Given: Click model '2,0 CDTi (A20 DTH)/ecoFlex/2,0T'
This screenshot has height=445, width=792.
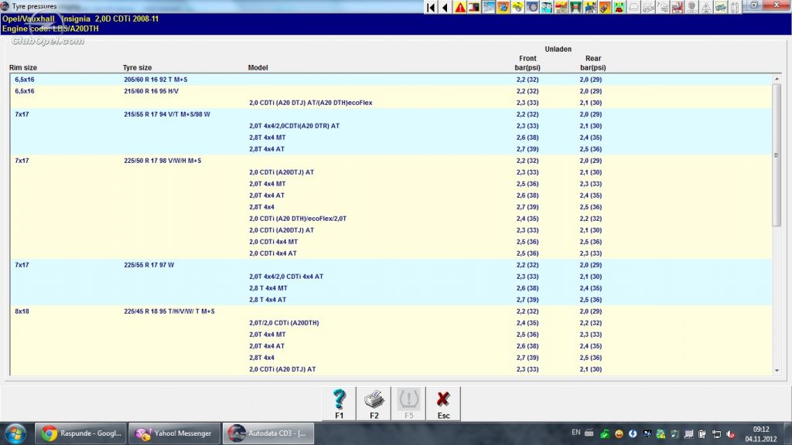Looking at the screenshot, I should (x=298, y=219).
